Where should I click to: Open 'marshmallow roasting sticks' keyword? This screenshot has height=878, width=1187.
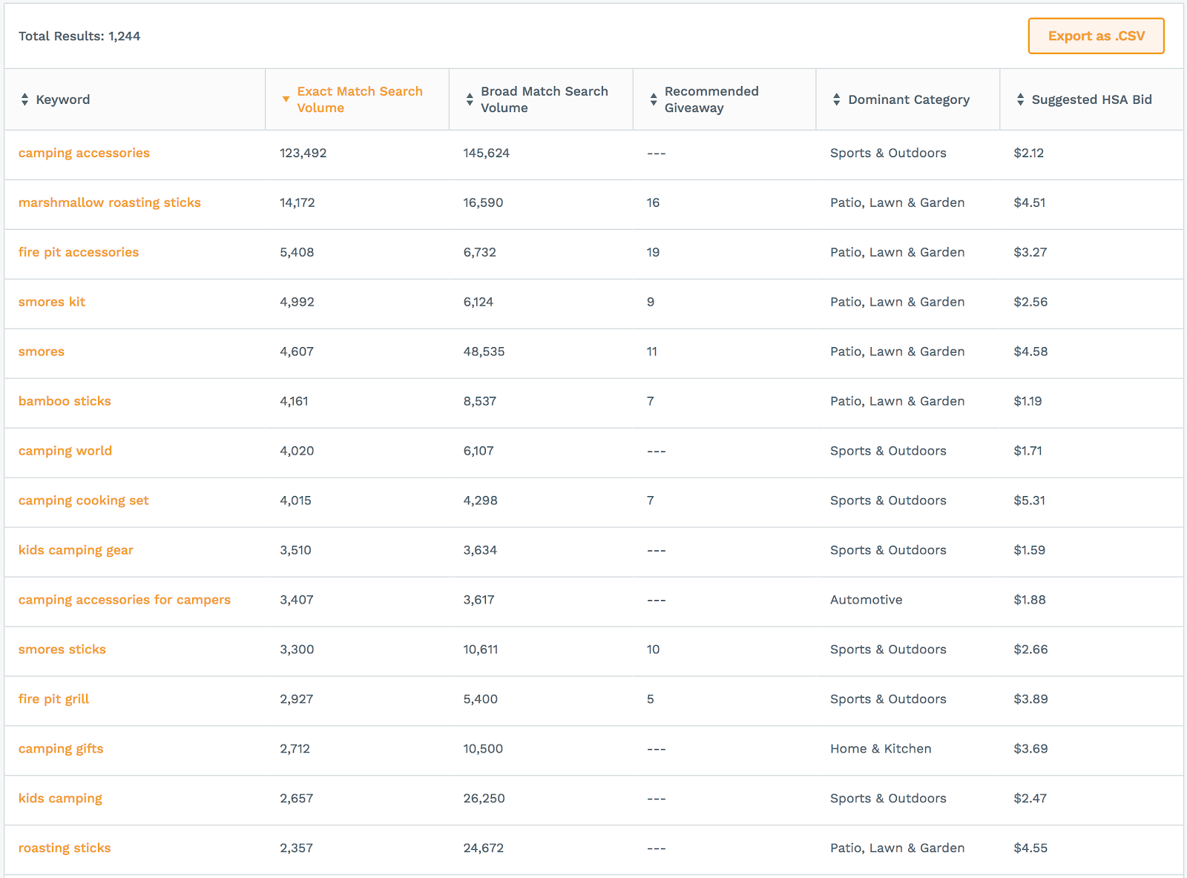[x=109, y=202]
